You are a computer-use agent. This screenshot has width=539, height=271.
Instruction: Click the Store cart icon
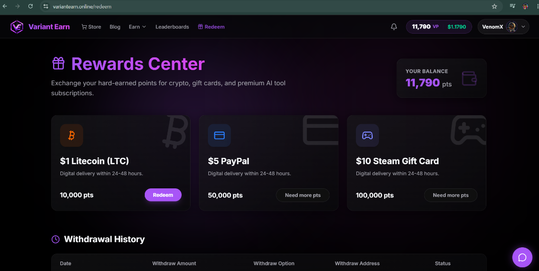(x=84, y=27)
